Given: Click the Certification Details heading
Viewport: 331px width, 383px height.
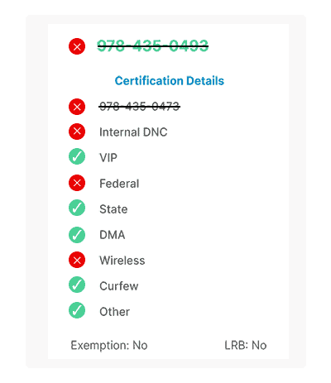Looking at the screenshot, I should tap(170, 81).
